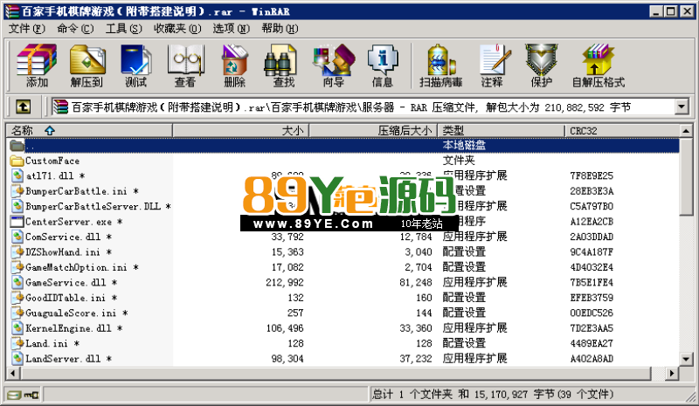Click the DZShowHand.ini file icon
Viewport: 699px width, 406px height.
pos(17,251)
